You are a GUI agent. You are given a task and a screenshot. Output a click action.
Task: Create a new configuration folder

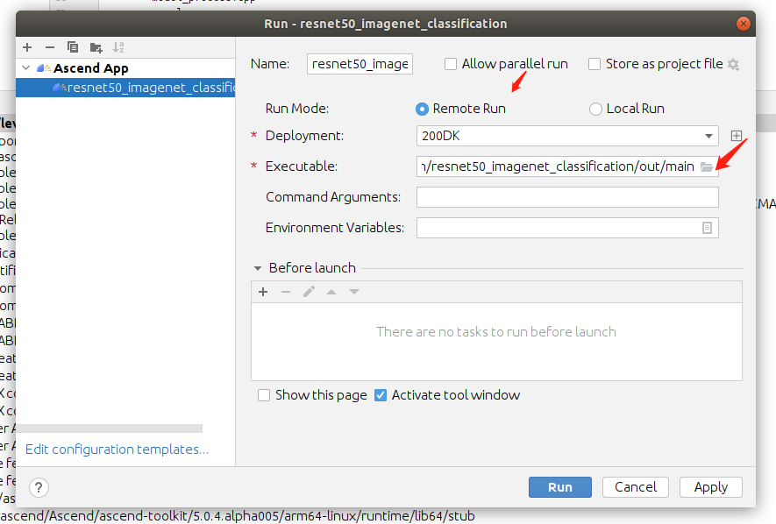pos(96,46)
